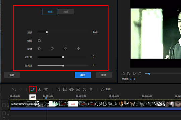The height and width of the screenshot is (120, 181).
Task: Open the clock duration tool icon
Action: (84, 89)
